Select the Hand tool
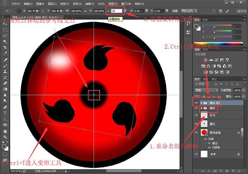This screenshot has width=248, height=174. pyautogui.click(x=5, y=131)
